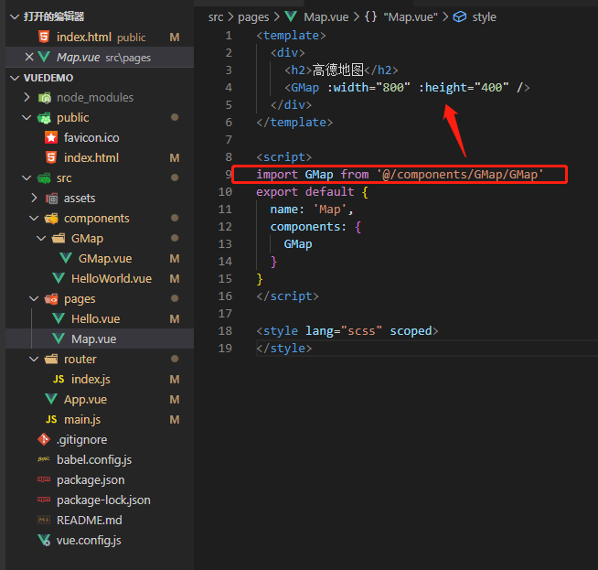Select the Map.vue file breadcrumb

tap(326, 17)
